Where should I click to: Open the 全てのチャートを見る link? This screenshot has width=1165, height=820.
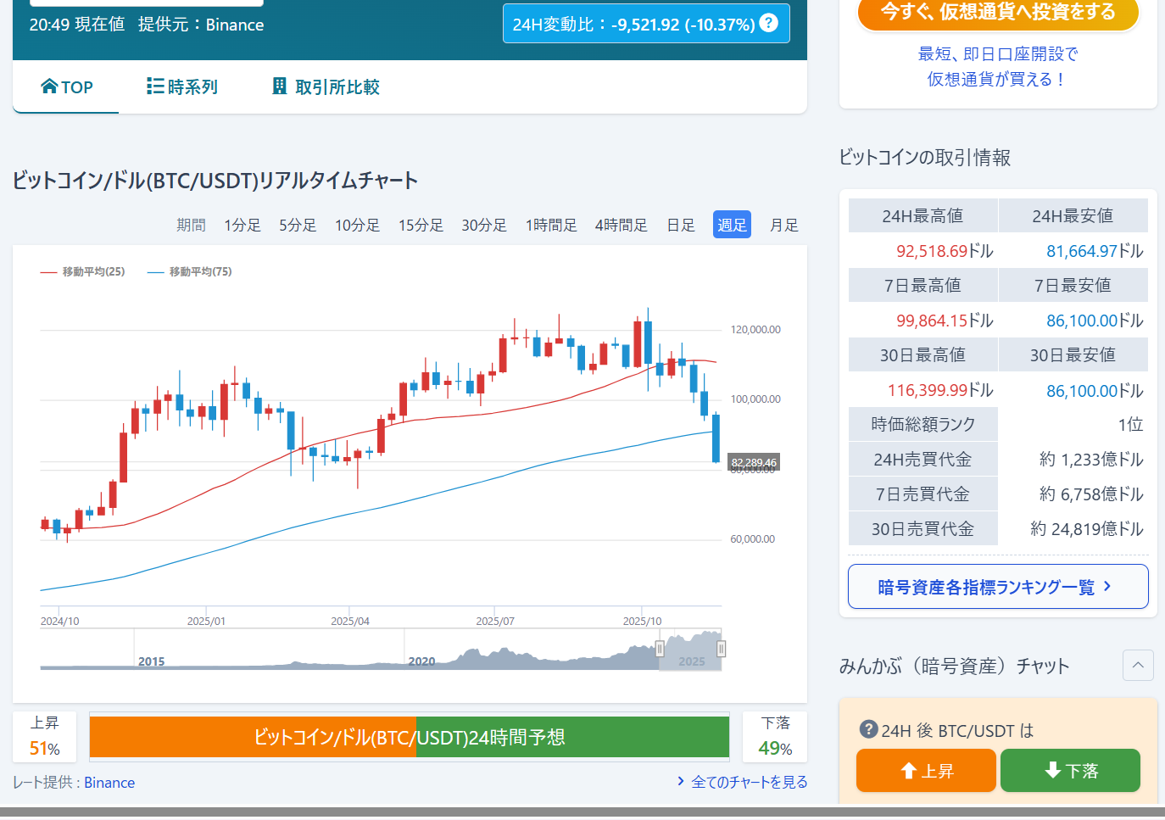(x=749, y=782)
